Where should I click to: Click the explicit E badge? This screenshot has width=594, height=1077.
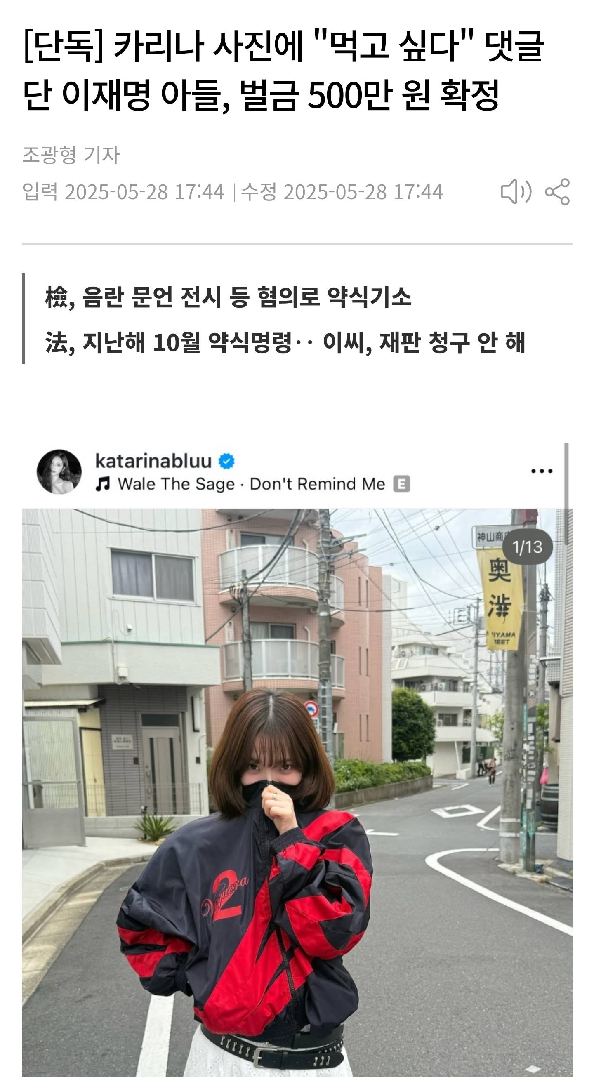(401, 484)
